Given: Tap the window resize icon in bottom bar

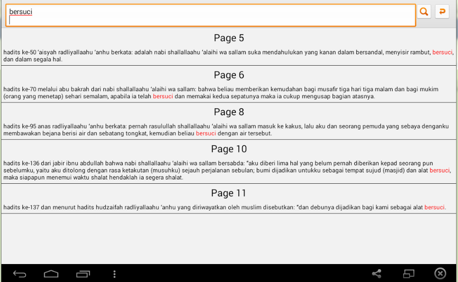Looking at the screenshot, I should (x=409, y=273).
